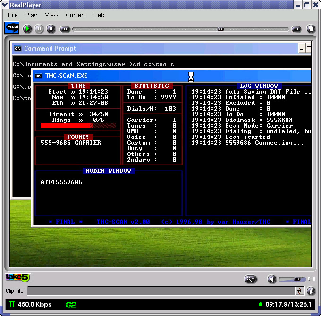Click the seek bar position handle
This screenshot has width=321, height=316.
point(220,29)
